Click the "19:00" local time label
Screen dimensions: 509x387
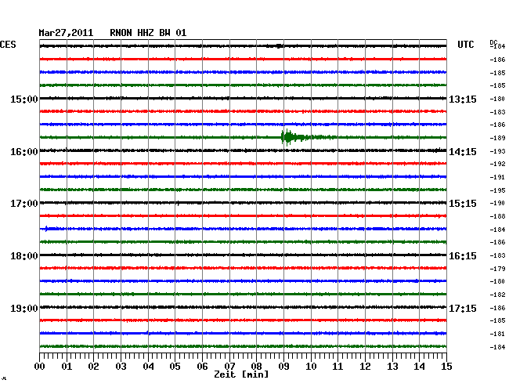pyautogui.click(x=24, y=308)
